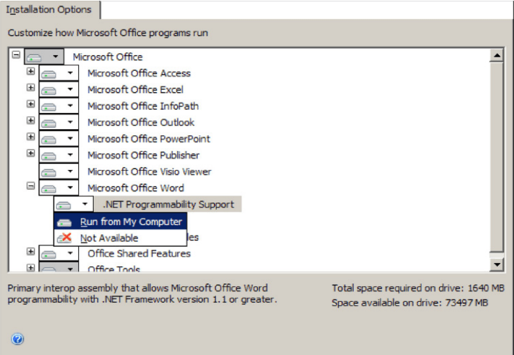Expand the Office Tools node

pyautogui.click(x=30, y=268)
